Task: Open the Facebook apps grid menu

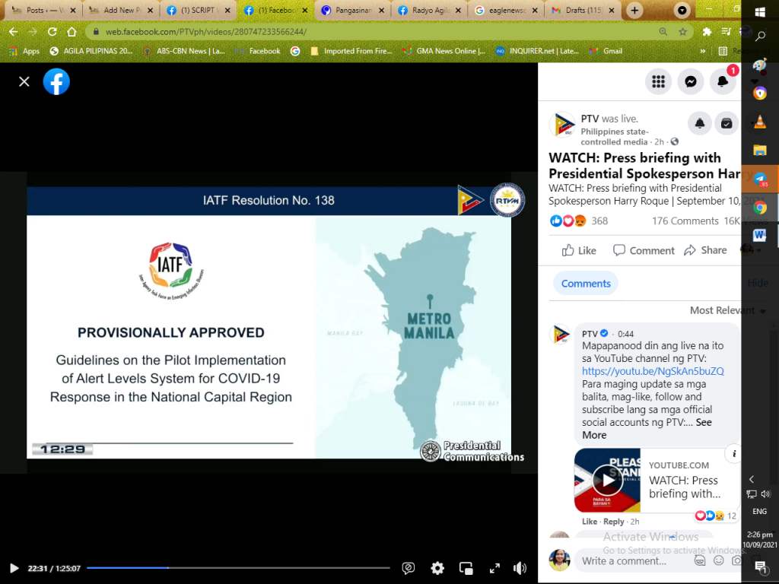Action: tap(658, 81)
